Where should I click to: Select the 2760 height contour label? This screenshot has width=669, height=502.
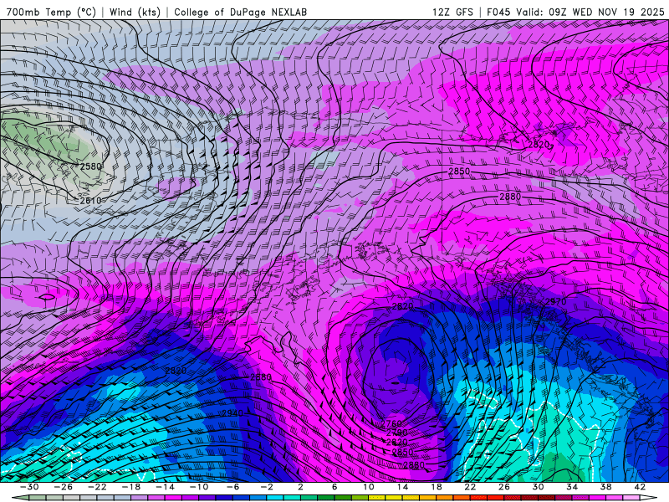391,423
